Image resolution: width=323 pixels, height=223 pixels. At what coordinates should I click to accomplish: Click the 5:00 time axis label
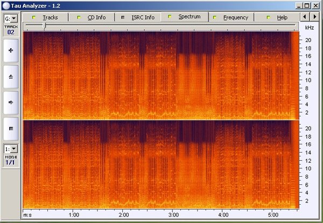pyautogui.click(x=273, y=215)
